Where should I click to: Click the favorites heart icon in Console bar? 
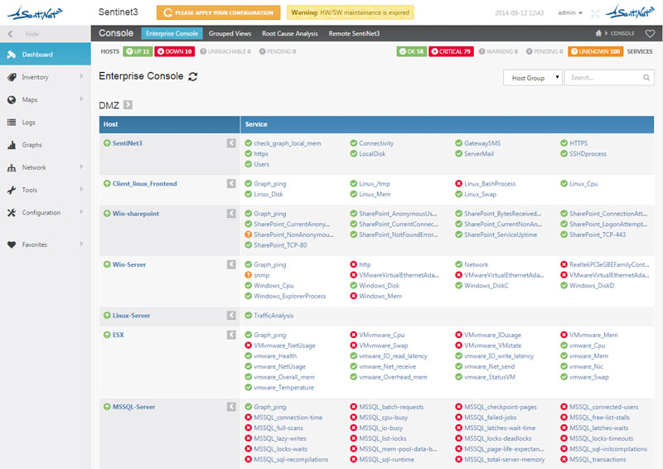pos(650,33)
